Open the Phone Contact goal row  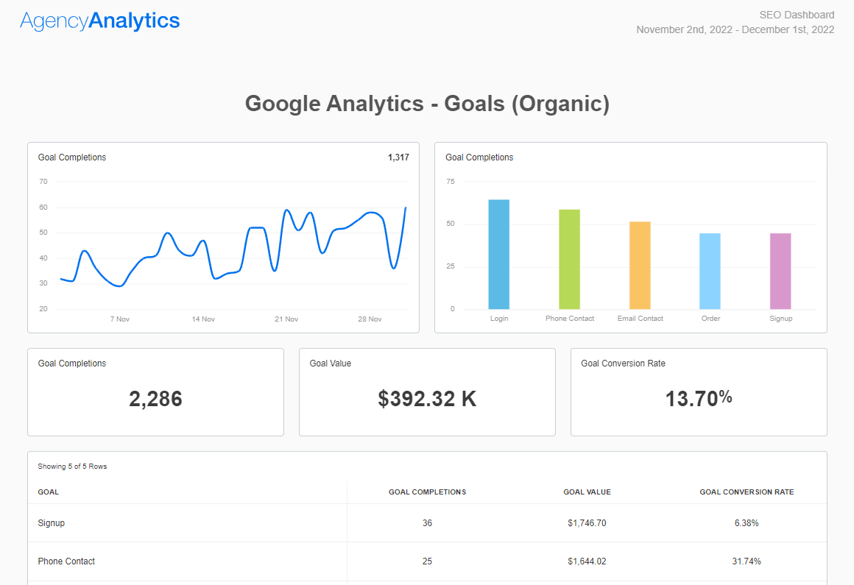pos(66,561)
